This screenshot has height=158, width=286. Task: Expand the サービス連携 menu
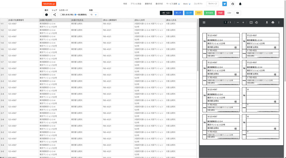pyautogui.click(x=173, y=4)
